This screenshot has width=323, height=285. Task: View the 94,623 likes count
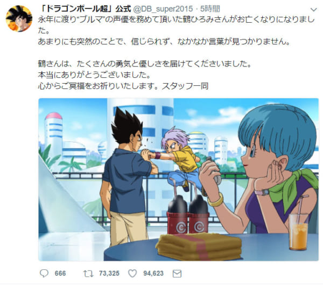pyautogui.click(x=153, y=274)
